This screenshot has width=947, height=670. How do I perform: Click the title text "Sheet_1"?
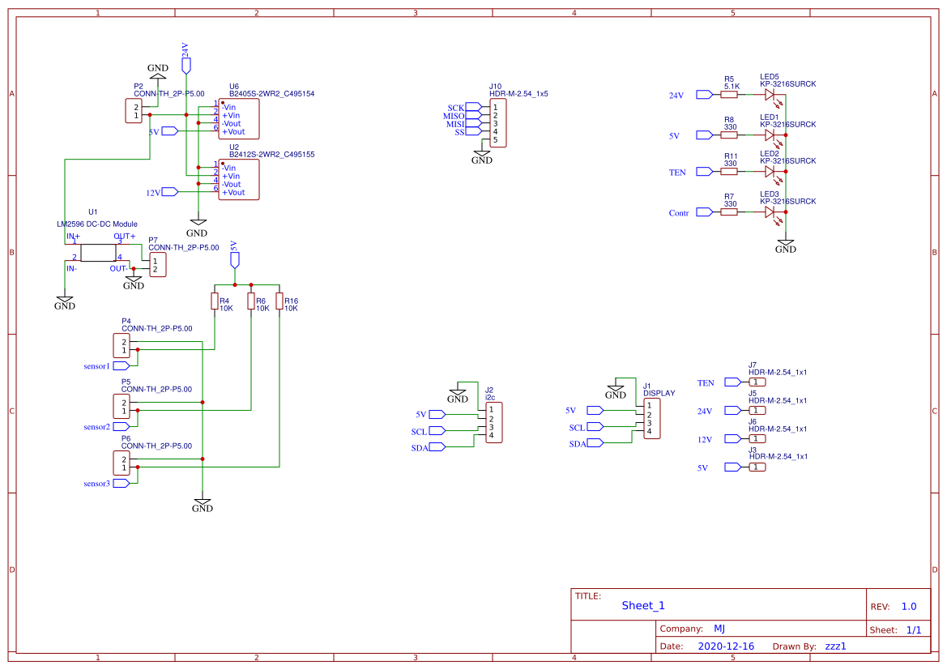tap(643, 605)
